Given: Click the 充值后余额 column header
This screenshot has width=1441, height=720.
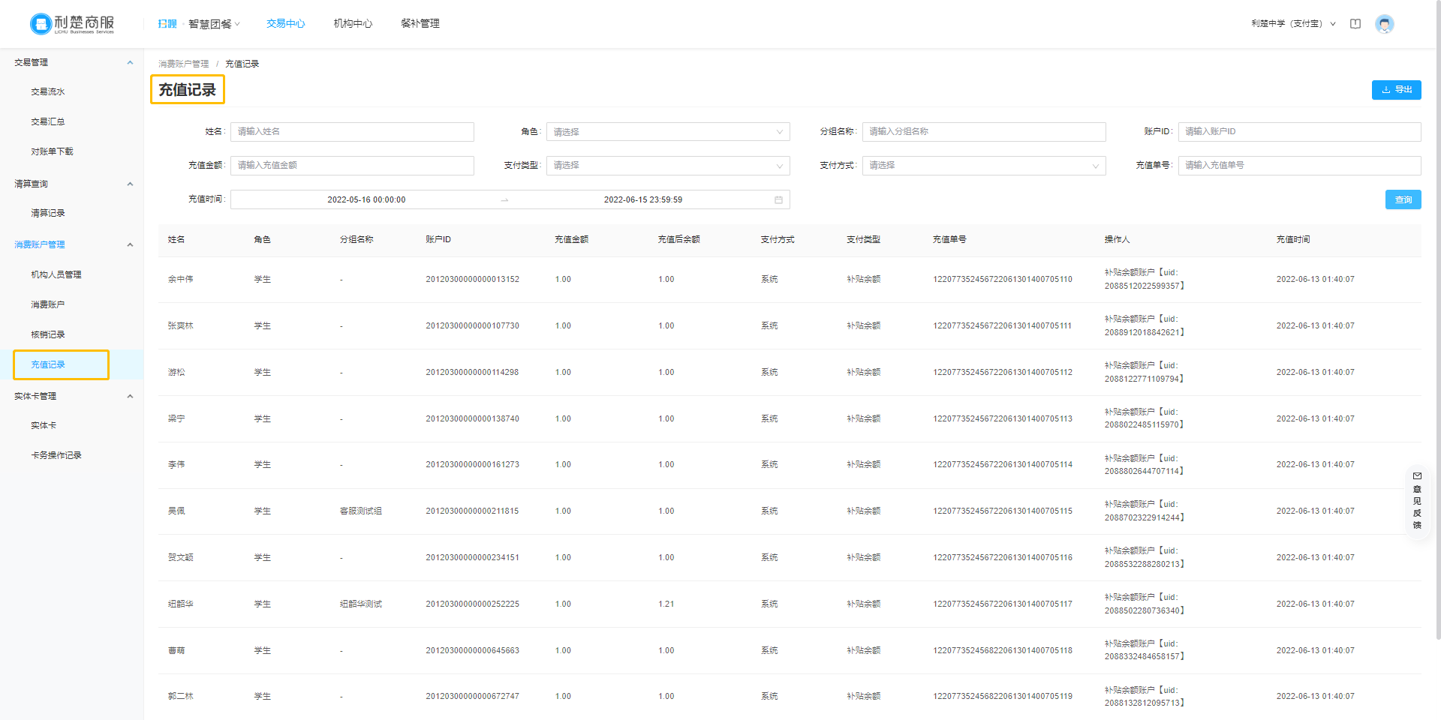Looking at the screenshot, I should [x=678, y=239].
